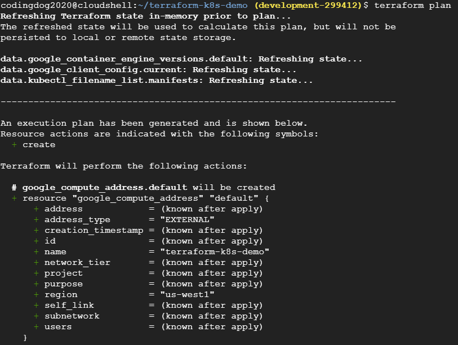The image size is (458, 345).
Task: Click the '(known after apply)' value for users
Action: (x=211, y=327)
